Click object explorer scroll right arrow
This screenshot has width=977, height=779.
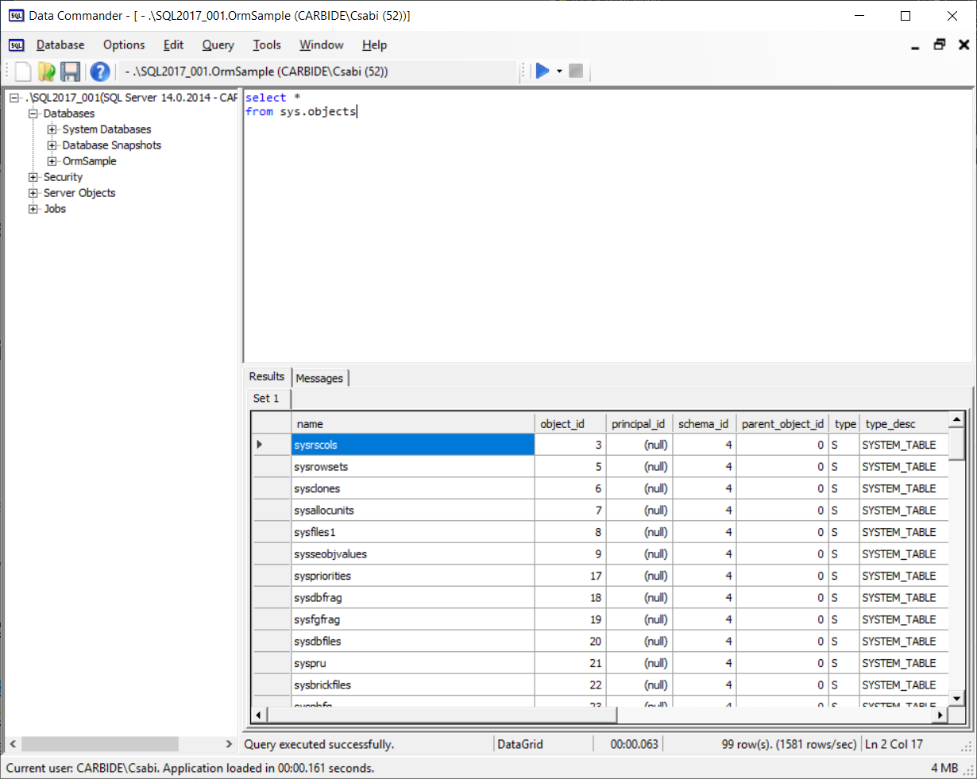(x=229, y=744)
